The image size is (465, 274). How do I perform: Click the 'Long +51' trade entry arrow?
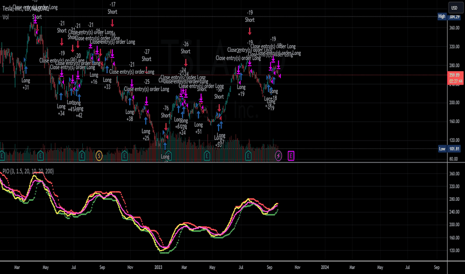(199, 115)
